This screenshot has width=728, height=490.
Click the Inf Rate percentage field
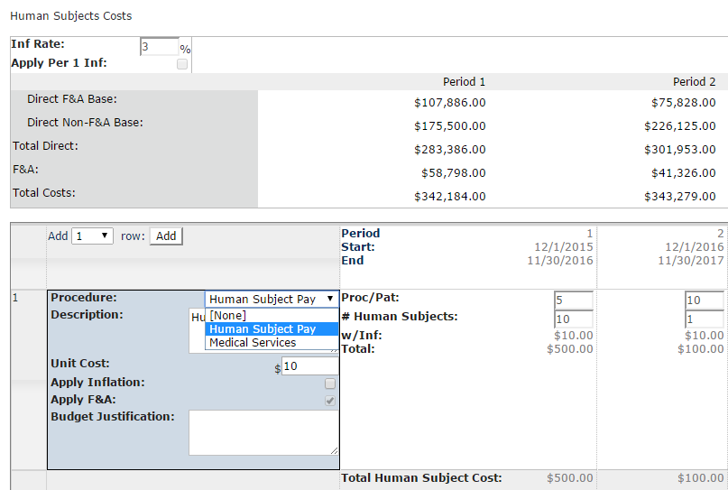pos(159,47)
